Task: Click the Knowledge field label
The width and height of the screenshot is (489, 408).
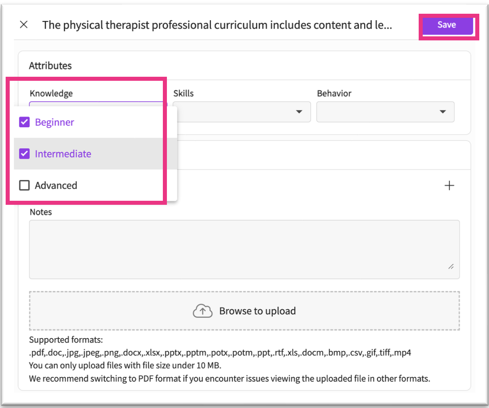Action: [51, 93]
